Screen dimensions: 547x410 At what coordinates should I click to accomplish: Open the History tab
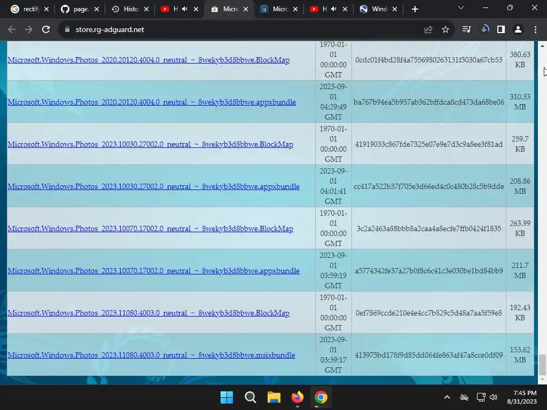pyautogui.click(x=130, y=9)
